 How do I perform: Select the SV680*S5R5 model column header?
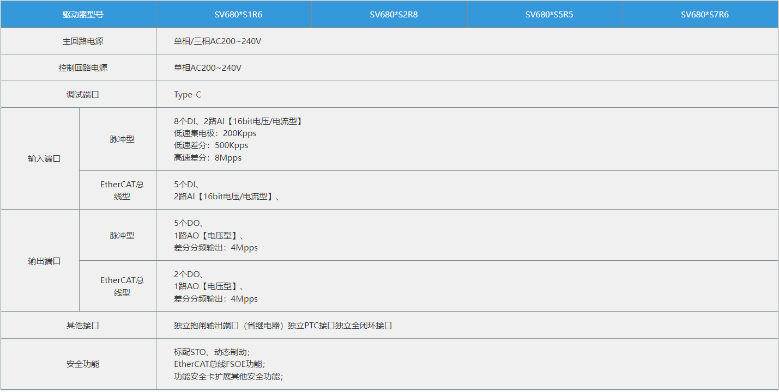tap(549, 14)
